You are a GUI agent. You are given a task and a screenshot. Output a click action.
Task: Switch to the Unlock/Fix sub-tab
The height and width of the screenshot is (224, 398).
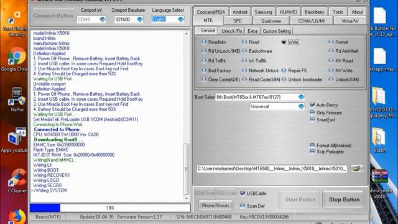pos(231,31)
